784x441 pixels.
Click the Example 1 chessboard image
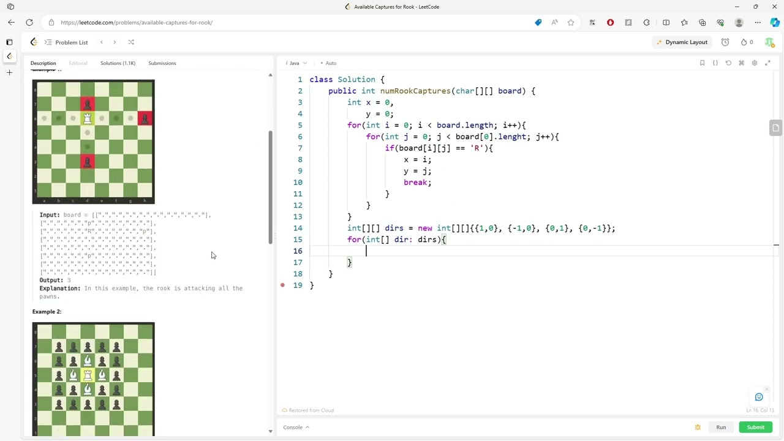pyautogui.click(x=94, y=141)
